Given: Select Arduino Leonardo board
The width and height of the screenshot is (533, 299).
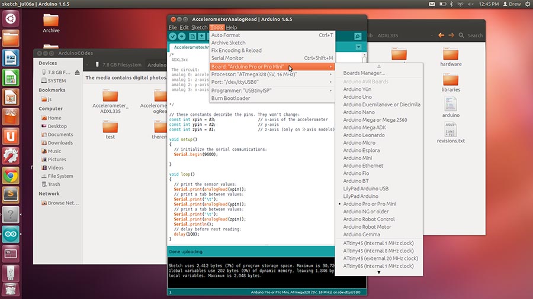Looking at the screenshot, I should (x=364, y=135).
